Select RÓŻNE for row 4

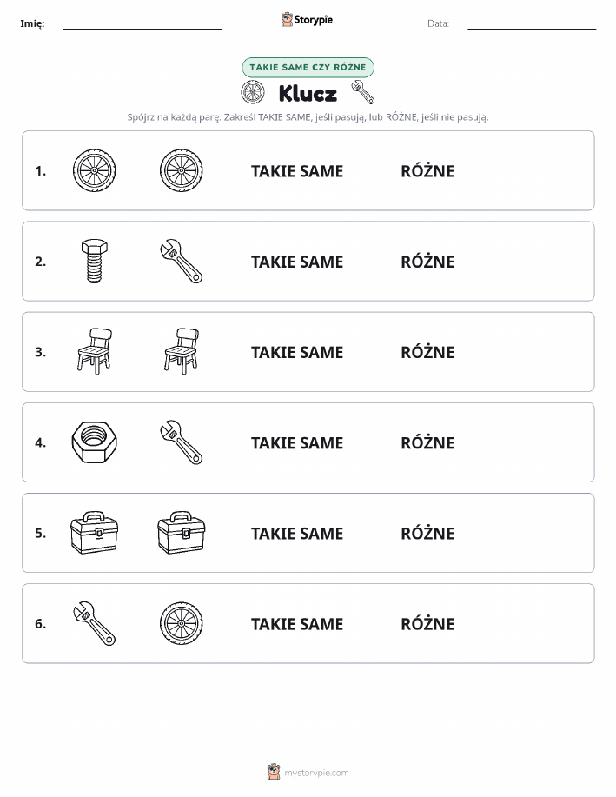pos(427,442)
